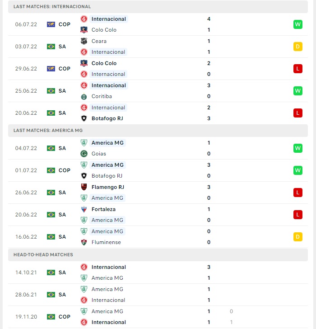The width and height of the screenshot is (316, 329).
Task: Click the red L badge for the Flamengo RJ match
Action: (298, 193)
